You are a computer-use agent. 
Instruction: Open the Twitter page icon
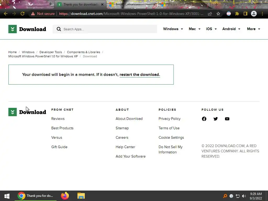[216, 119]
